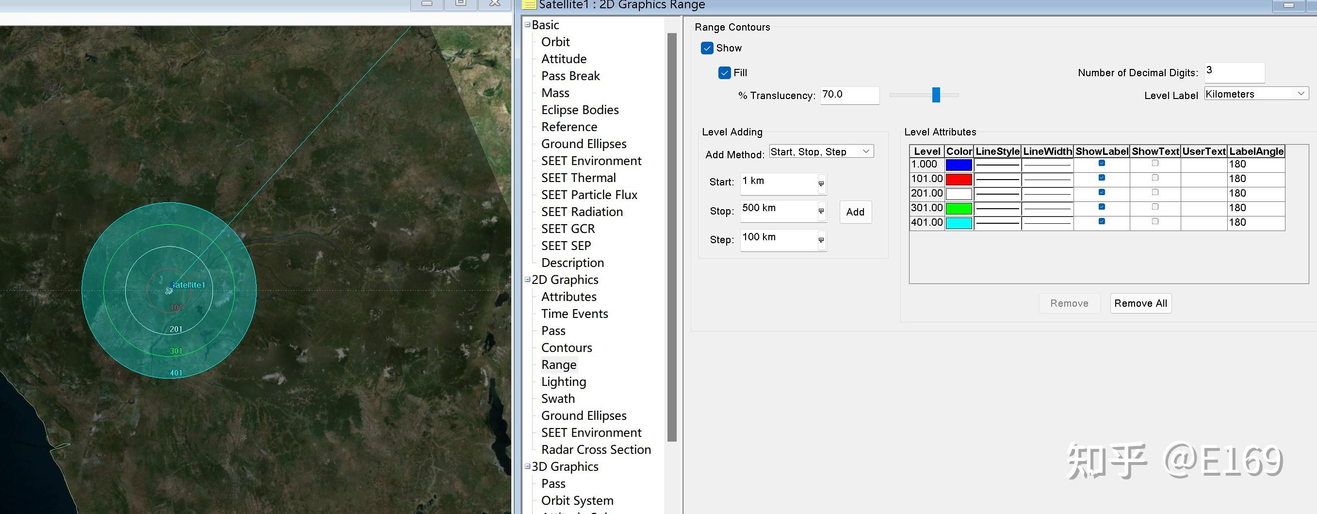Collapse the Basic tree section
Viewport: 1317px width, 514px height.
[x=528, y=25]
